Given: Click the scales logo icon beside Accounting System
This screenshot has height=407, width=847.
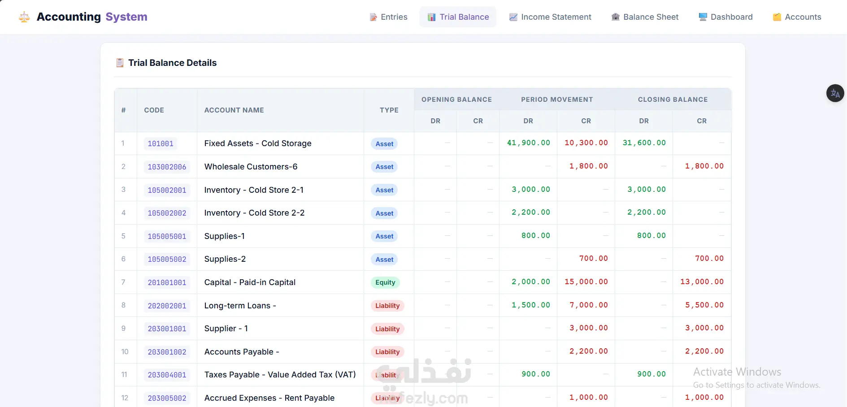Looking at the screenshot, I should (x=24, y=17).
